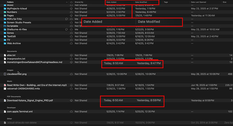Click the Screen Studio Presets folder icon
Viewport: 233px width, 126px height.
(5, 23)
